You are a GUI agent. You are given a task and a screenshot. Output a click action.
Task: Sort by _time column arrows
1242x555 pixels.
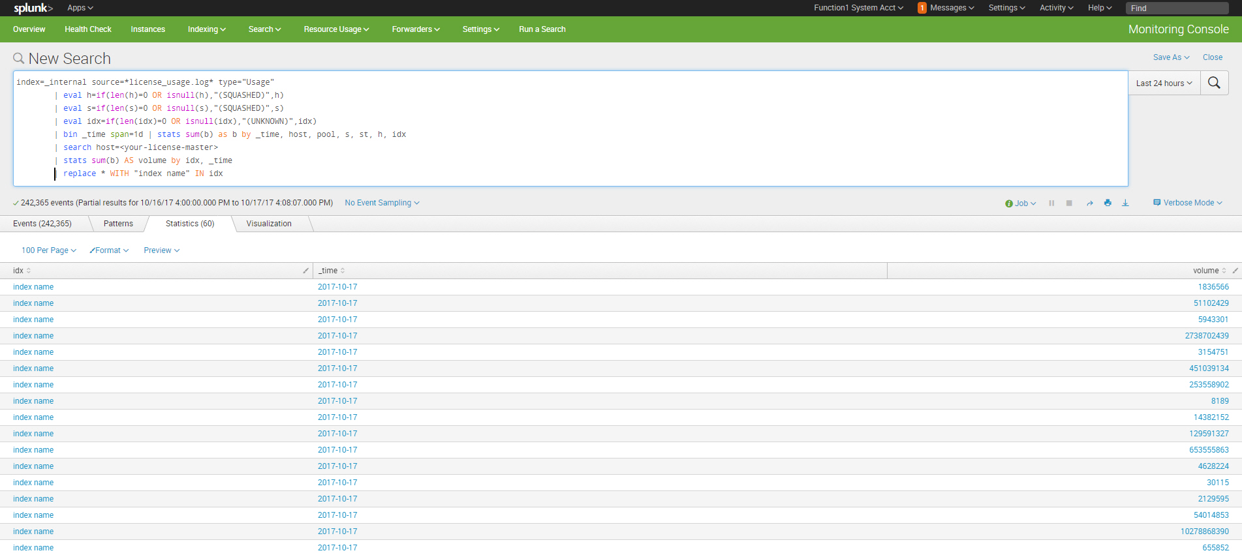(343, 271)
